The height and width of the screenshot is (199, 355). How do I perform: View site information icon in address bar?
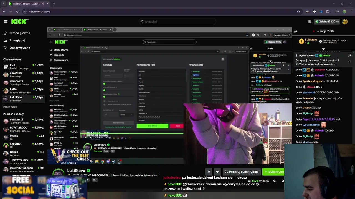pos(25,12)
